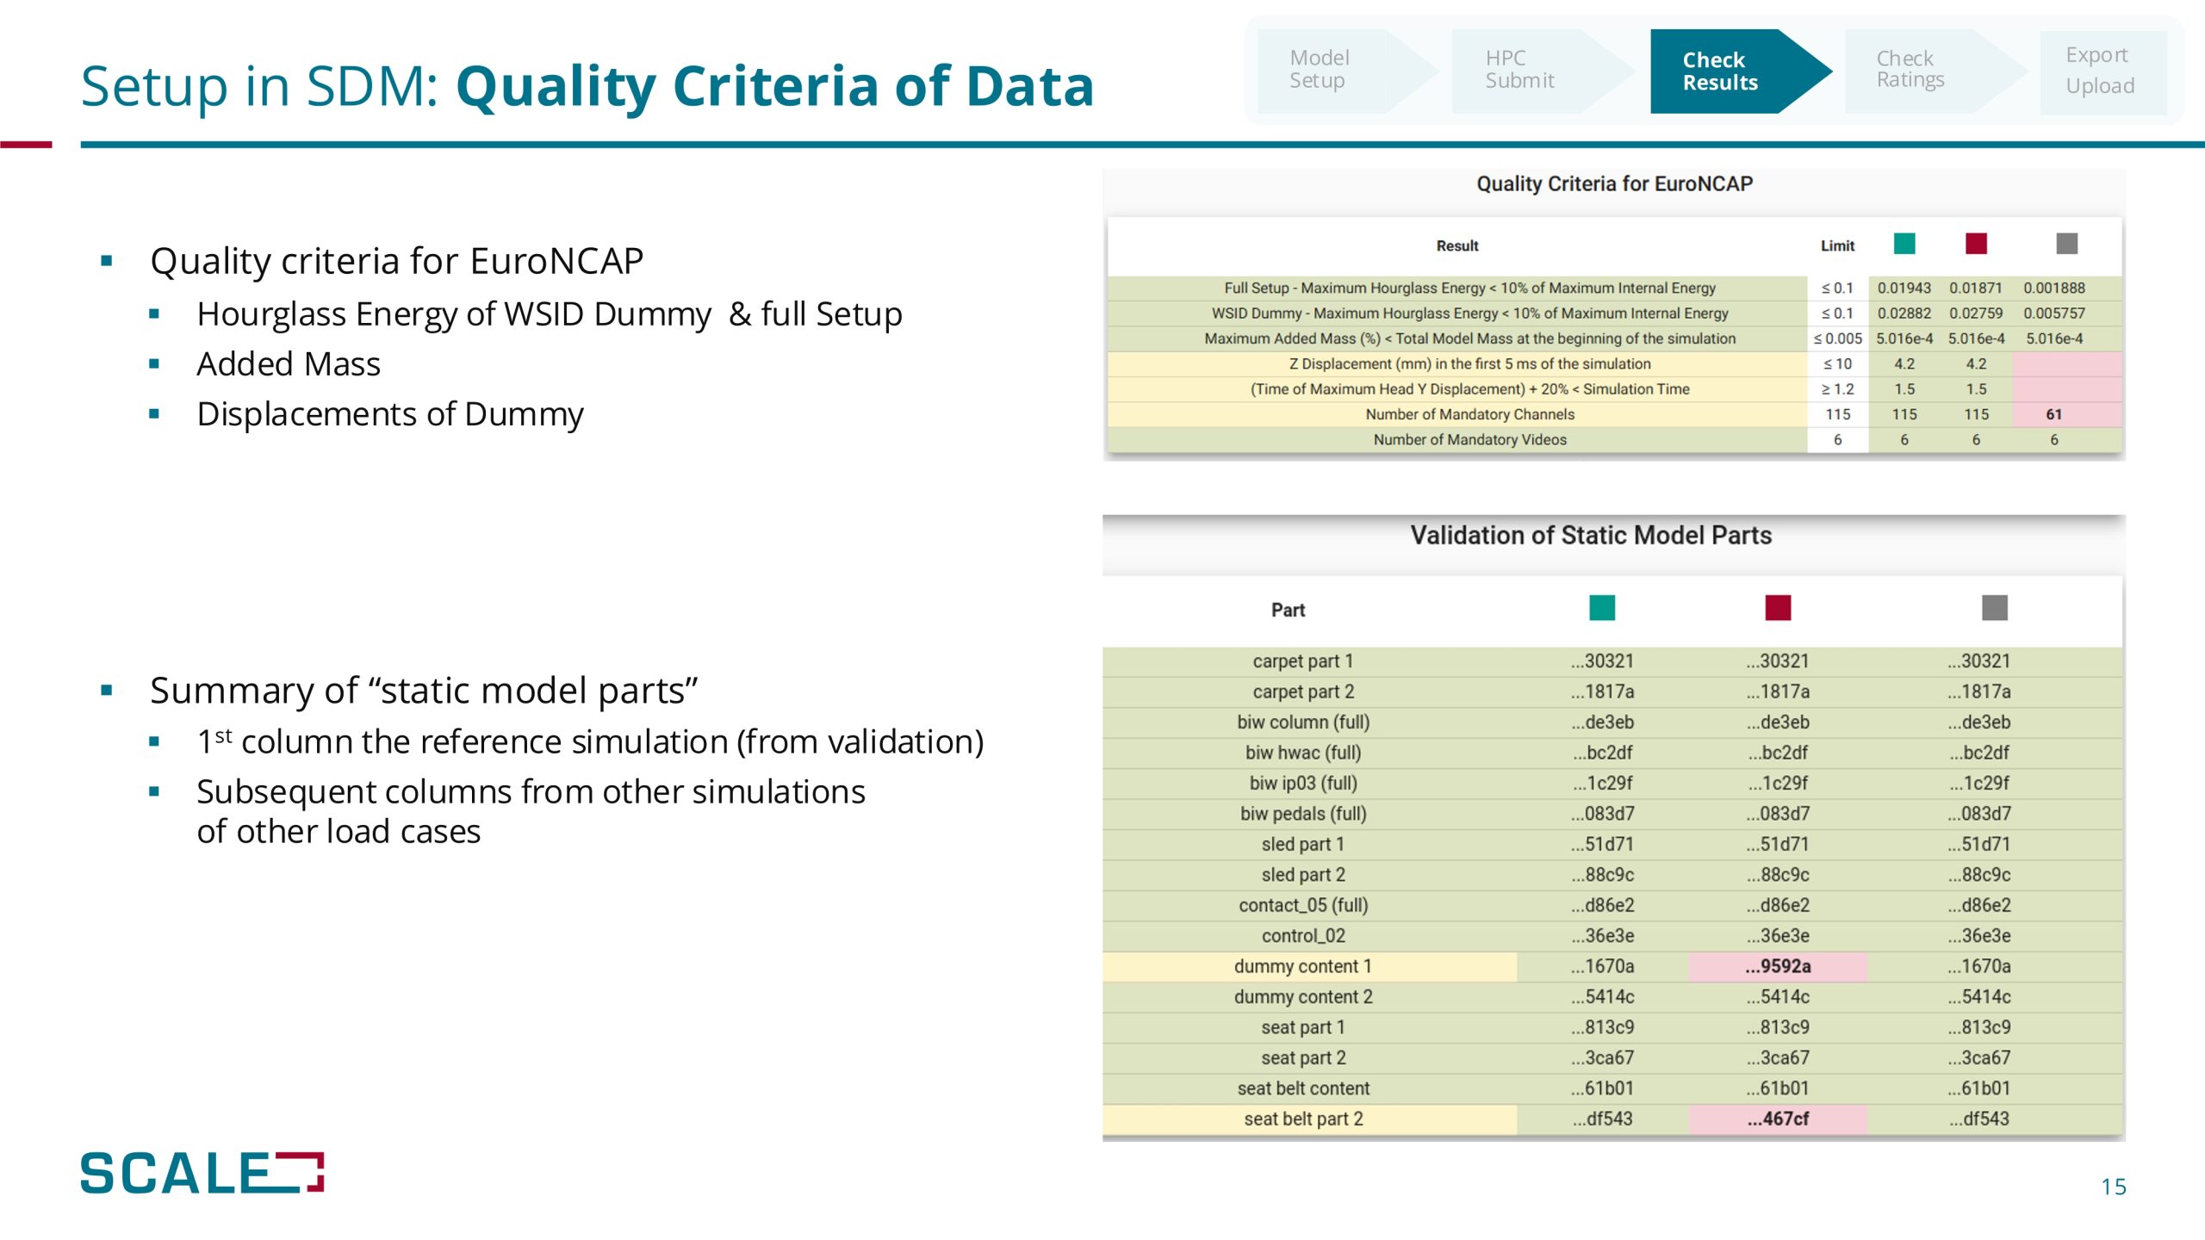Screen dimensions: 2205x1240
Task: Select the 'biw column (full)' row
Action: (x=1612, y=722)
